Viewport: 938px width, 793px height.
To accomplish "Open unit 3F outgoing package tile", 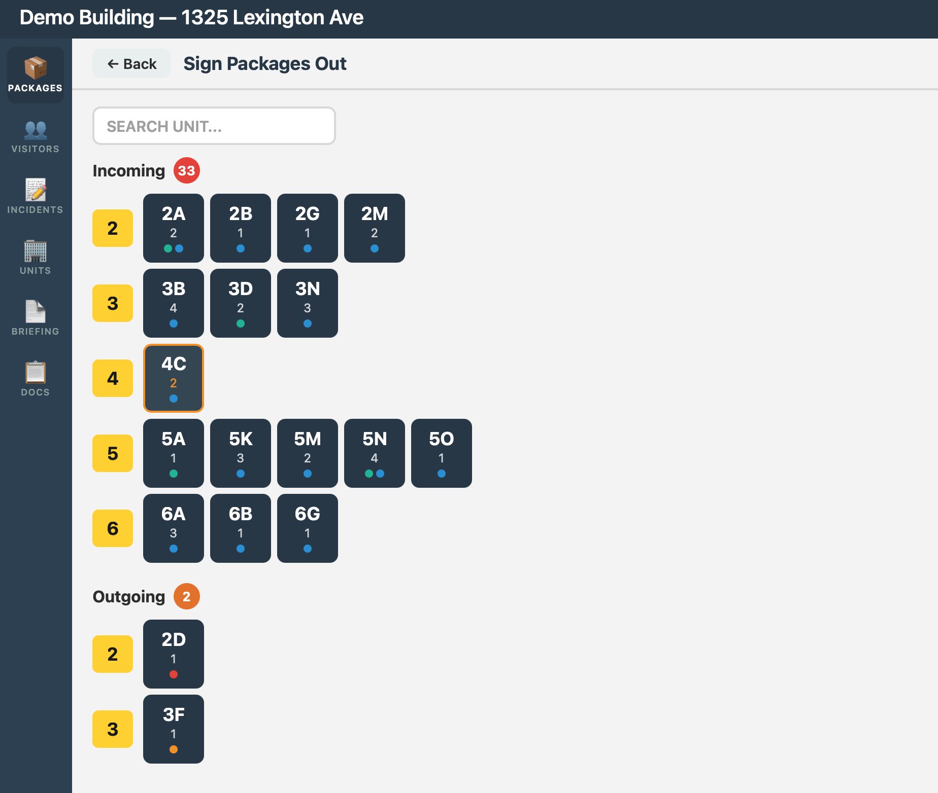I will tap(173, 729).
